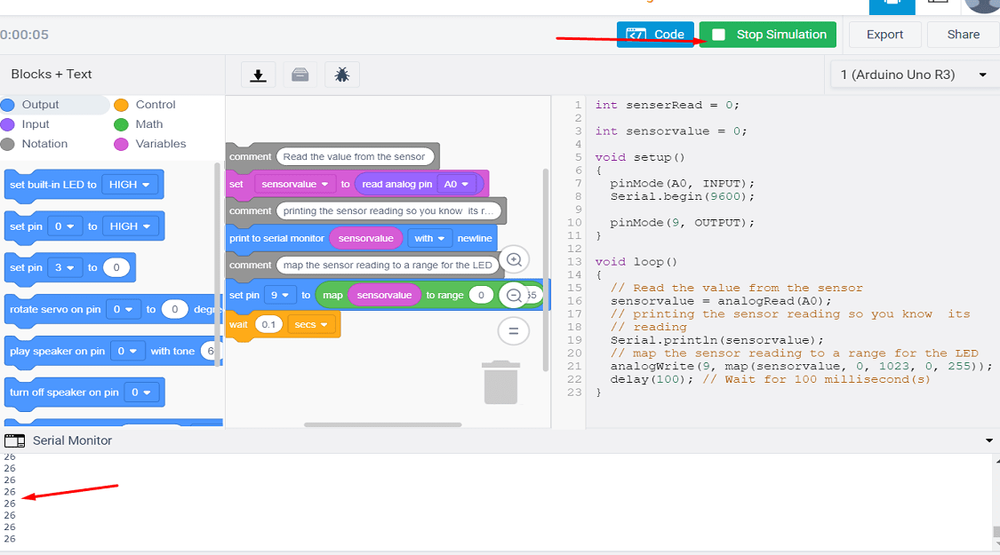This screenshot has width=1000, height=555.
Task: Open the Arduino Uno R3 board dropdown
Action: click(914, 75)
